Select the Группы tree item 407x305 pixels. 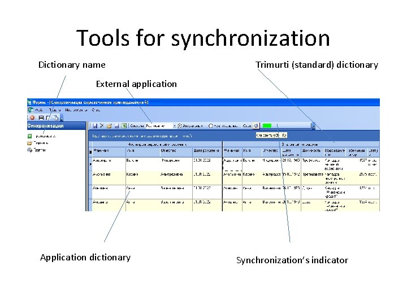(37, 150)
